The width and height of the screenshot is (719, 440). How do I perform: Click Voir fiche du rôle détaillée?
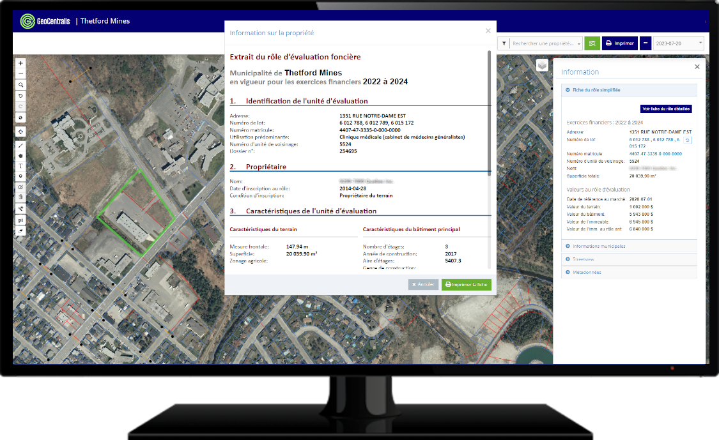(x=666, y=109)
